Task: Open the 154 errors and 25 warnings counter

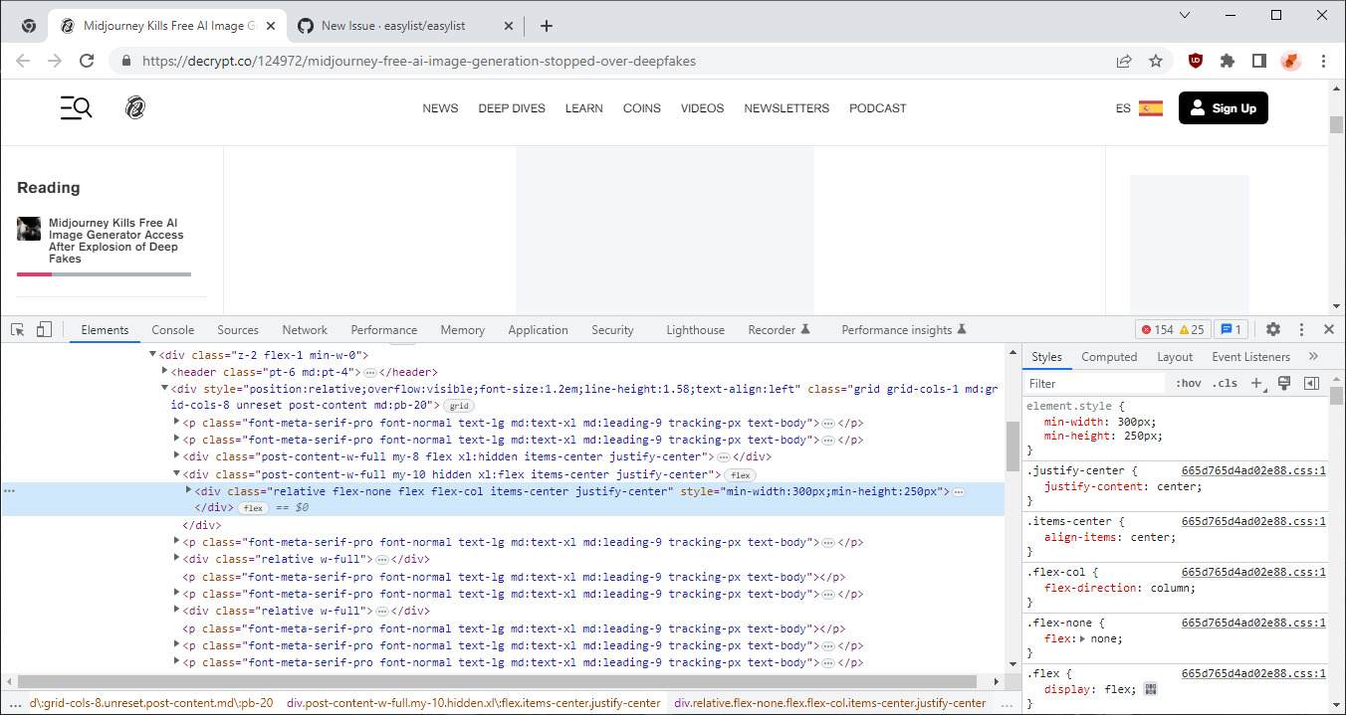Action: [1173, 329]
